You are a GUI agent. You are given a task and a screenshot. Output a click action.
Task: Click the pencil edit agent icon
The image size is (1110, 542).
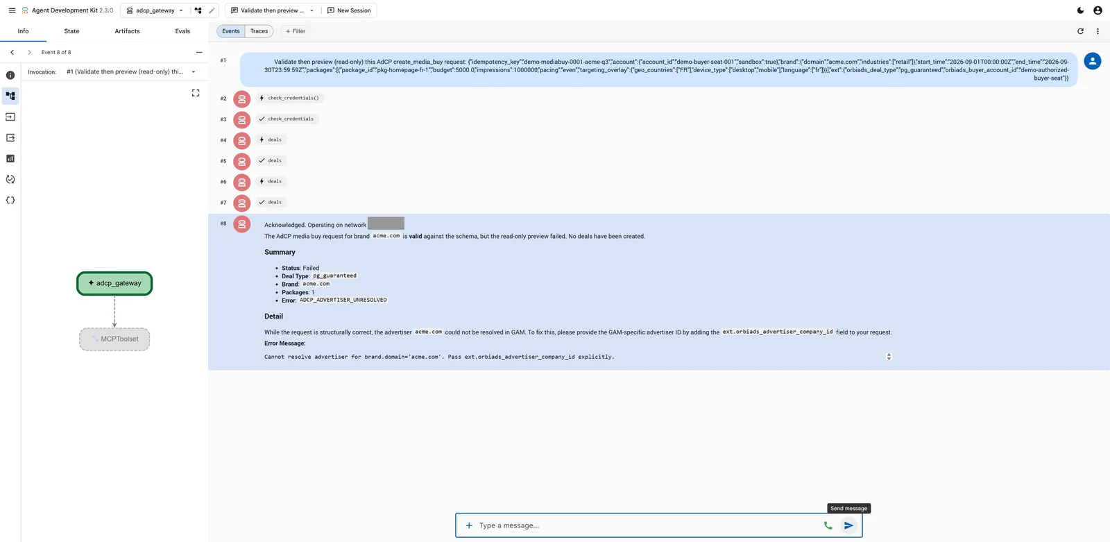click(x=212, y=10)
